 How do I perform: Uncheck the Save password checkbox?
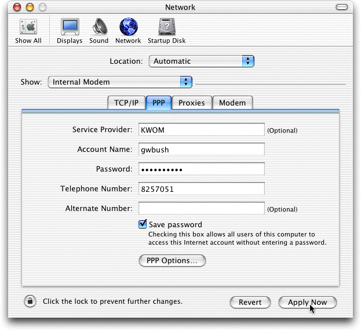point(143,224)
